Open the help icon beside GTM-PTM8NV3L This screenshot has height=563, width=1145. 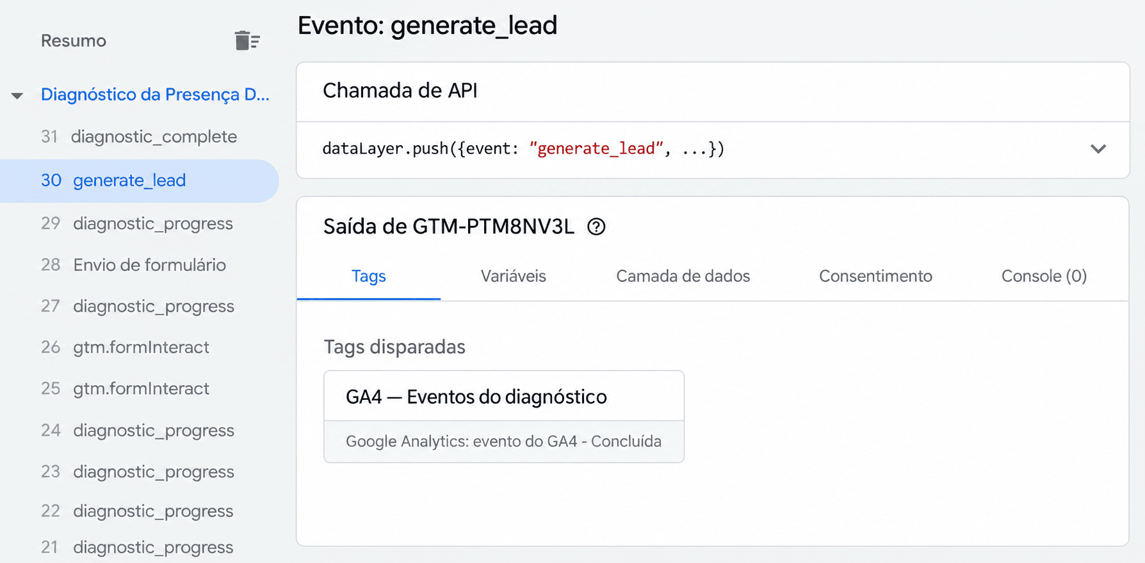(x=596, y=226)
